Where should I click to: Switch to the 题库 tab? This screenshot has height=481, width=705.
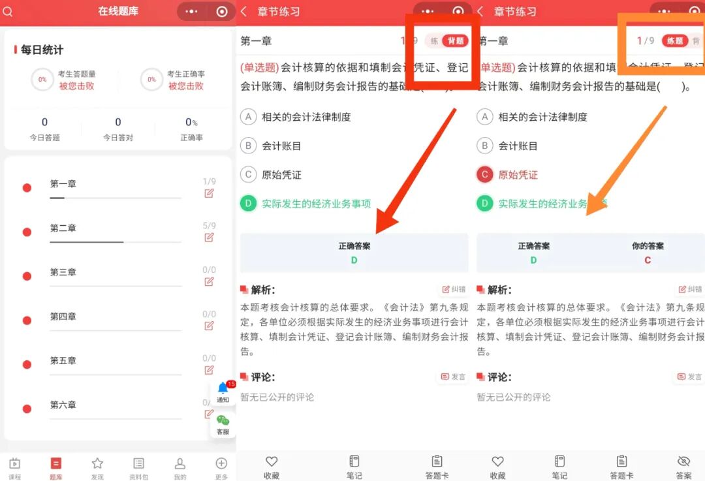[x=56, y=465]
